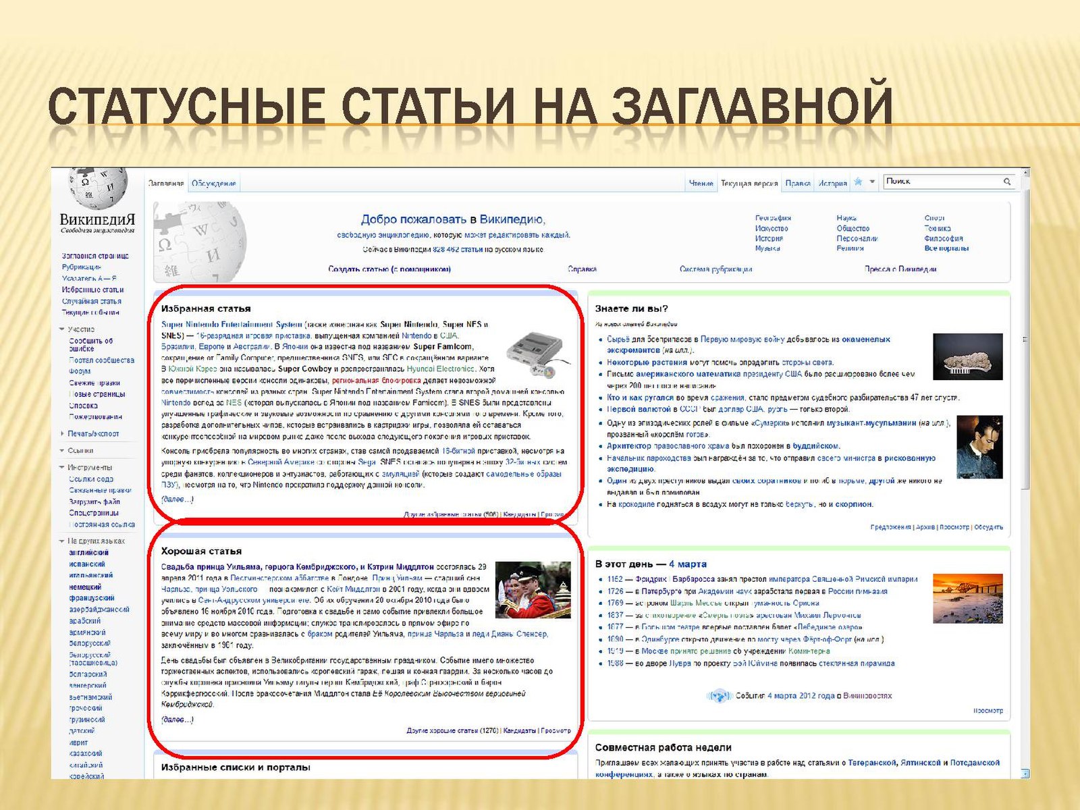Image resolution: width=1080 pixels, height=810 pixels.
Task: Select the Текущая версия tab
Action: (x=749, y=183)
